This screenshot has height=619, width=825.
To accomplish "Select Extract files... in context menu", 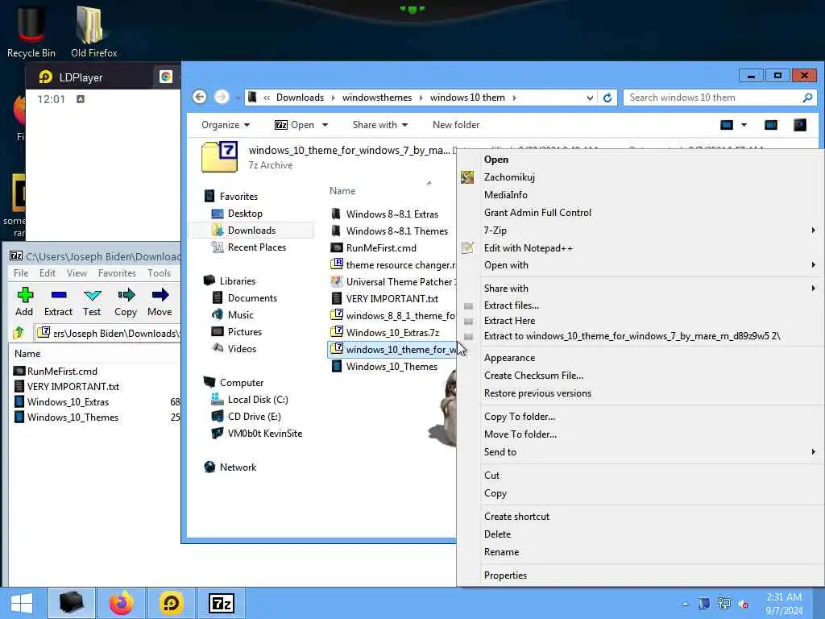I will 511,305.
